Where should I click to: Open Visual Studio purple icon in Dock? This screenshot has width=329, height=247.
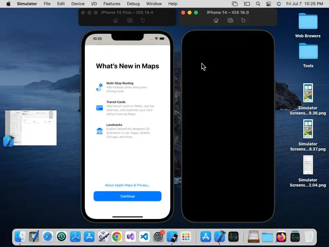[131, 237]
